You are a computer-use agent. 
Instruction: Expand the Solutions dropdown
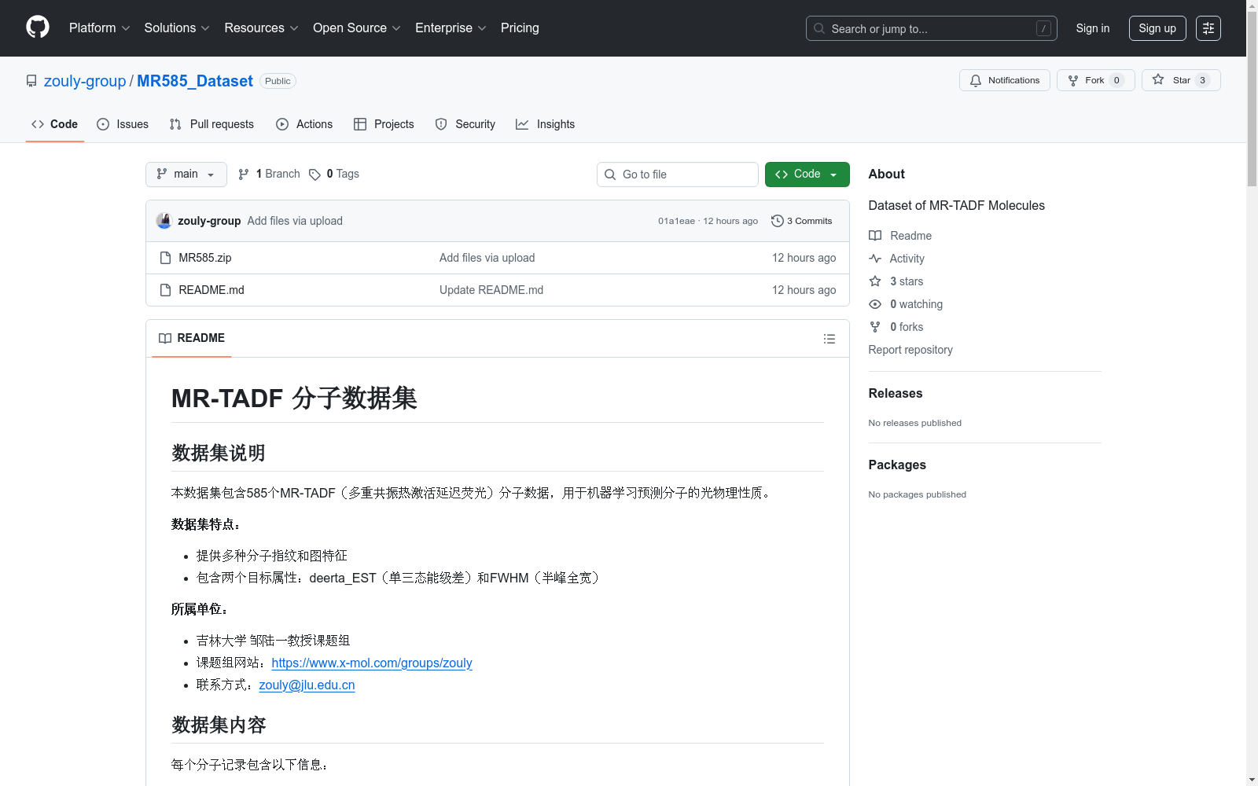[x=177, y=28]
